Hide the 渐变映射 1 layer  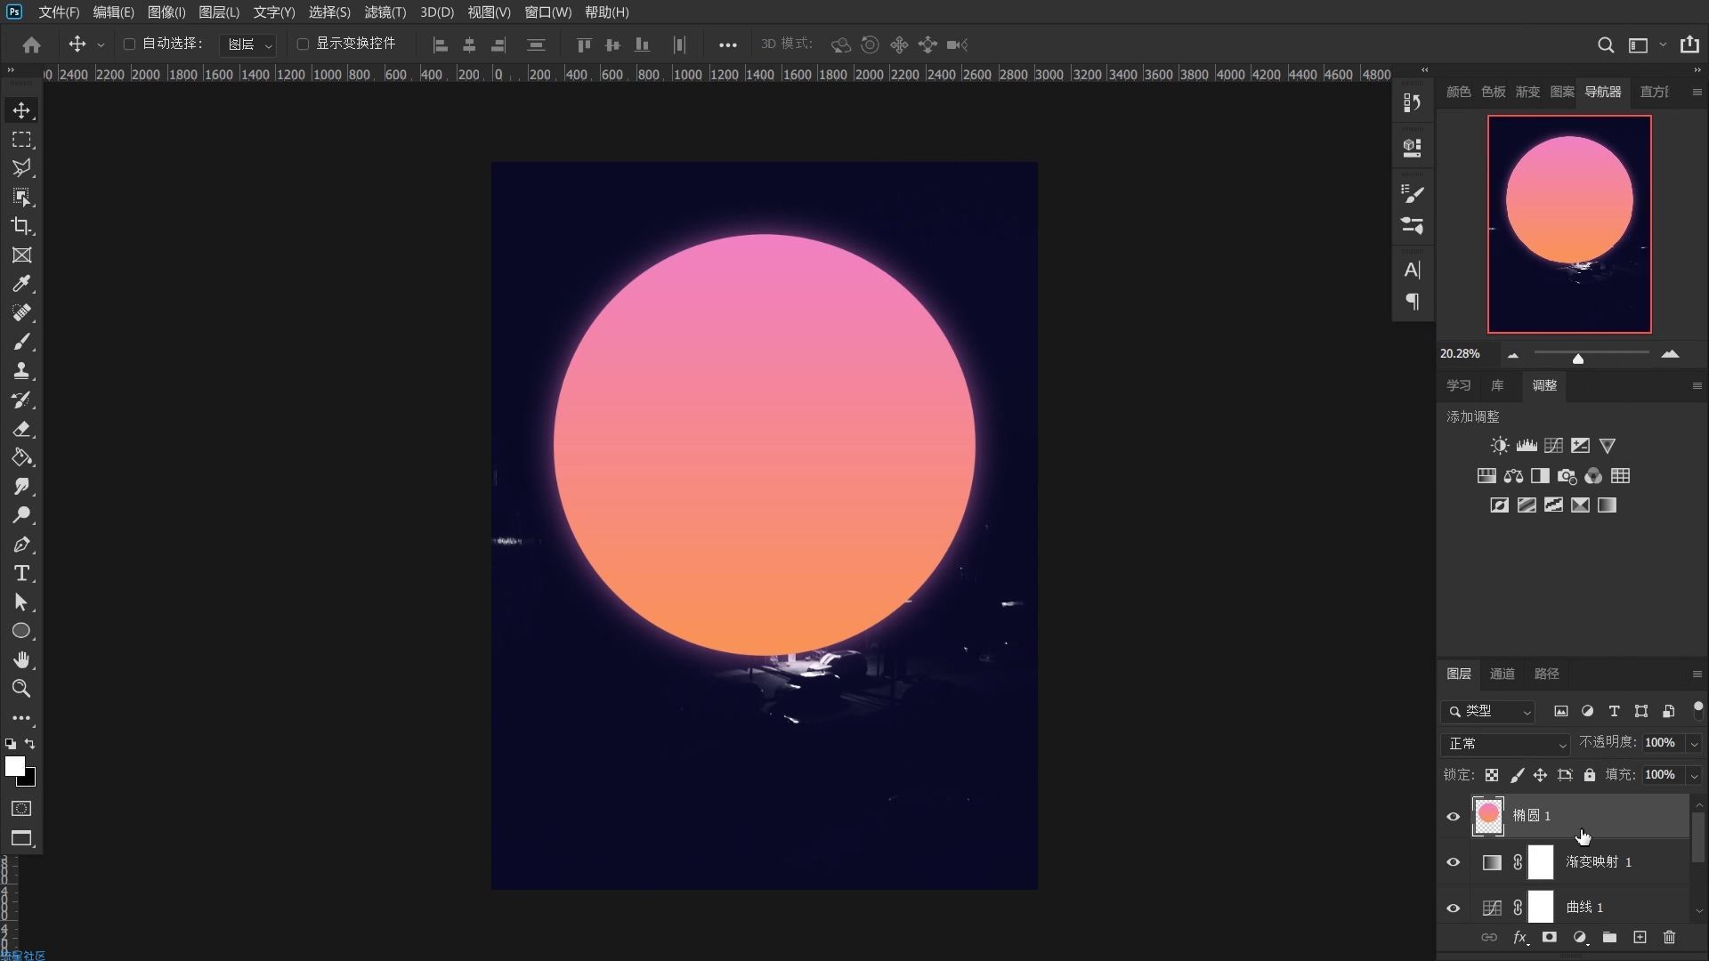pyautogui.click(x=1454, y=862)
